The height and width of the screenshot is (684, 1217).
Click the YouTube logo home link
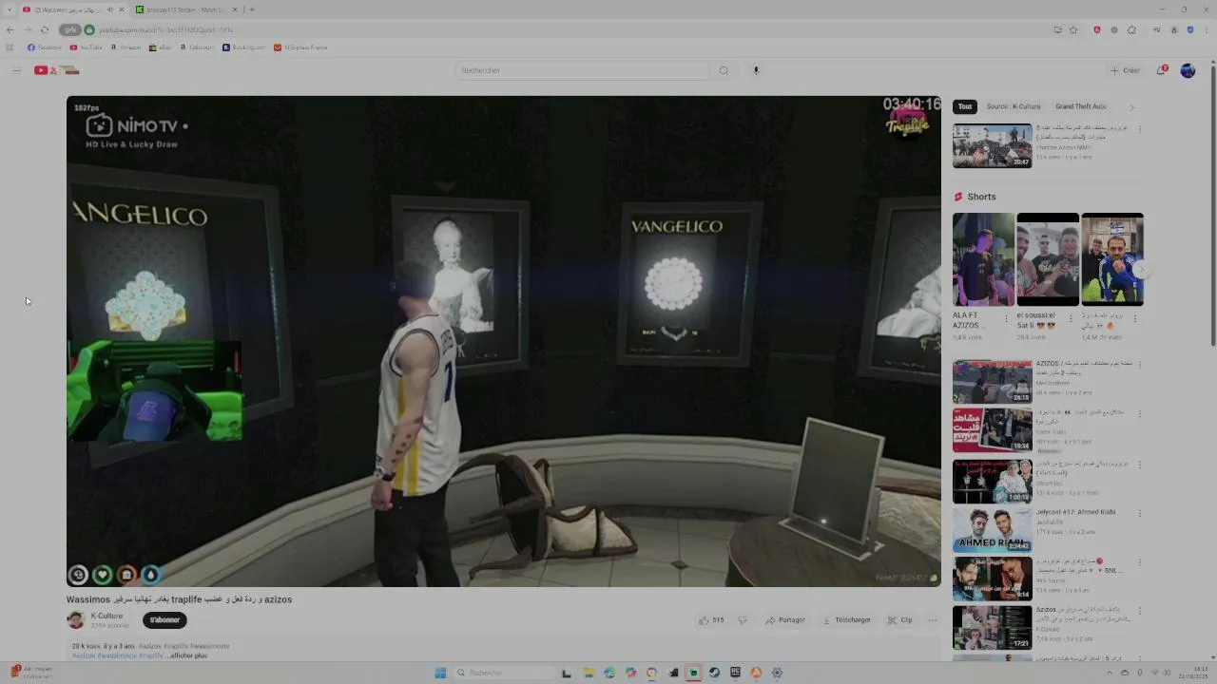pos(57,70)
